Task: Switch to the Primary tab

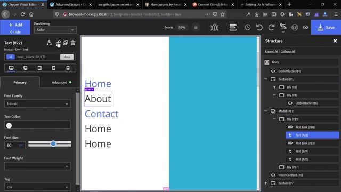Action: click(x=20, y=82)
